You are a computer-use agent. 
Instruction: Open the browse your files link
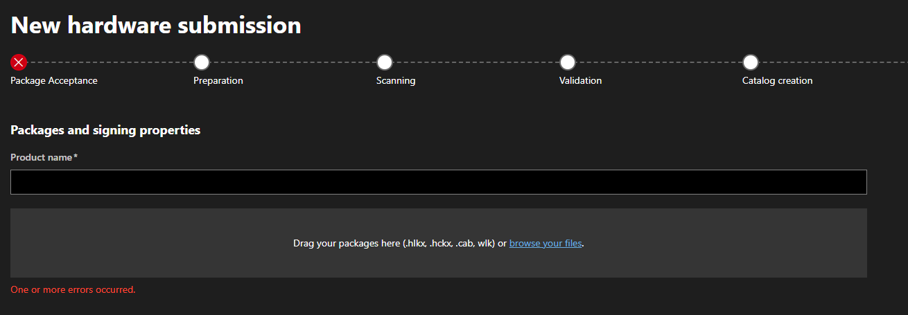point(545,243)
